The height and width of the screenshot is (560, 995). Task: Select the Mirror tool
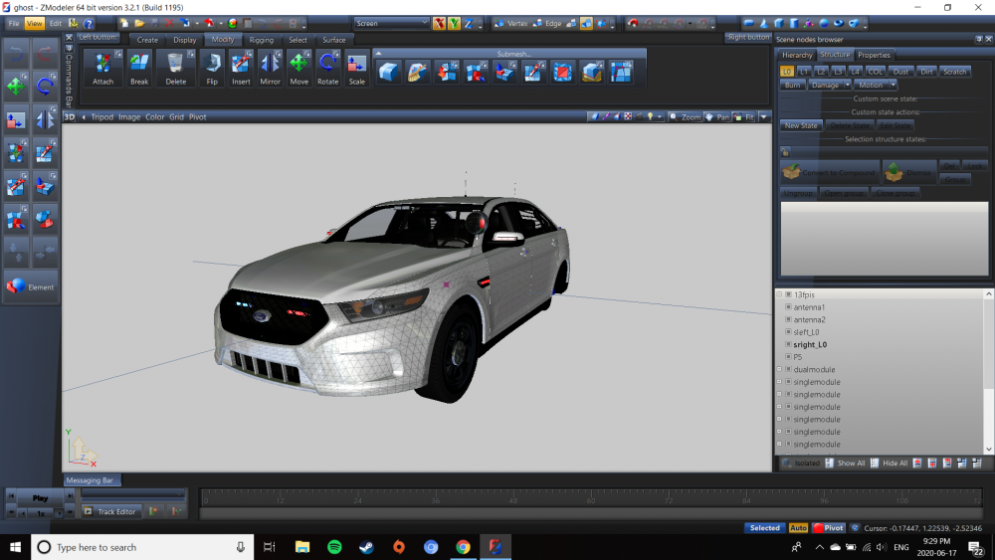pyautogui.click(x=270, y=67)
